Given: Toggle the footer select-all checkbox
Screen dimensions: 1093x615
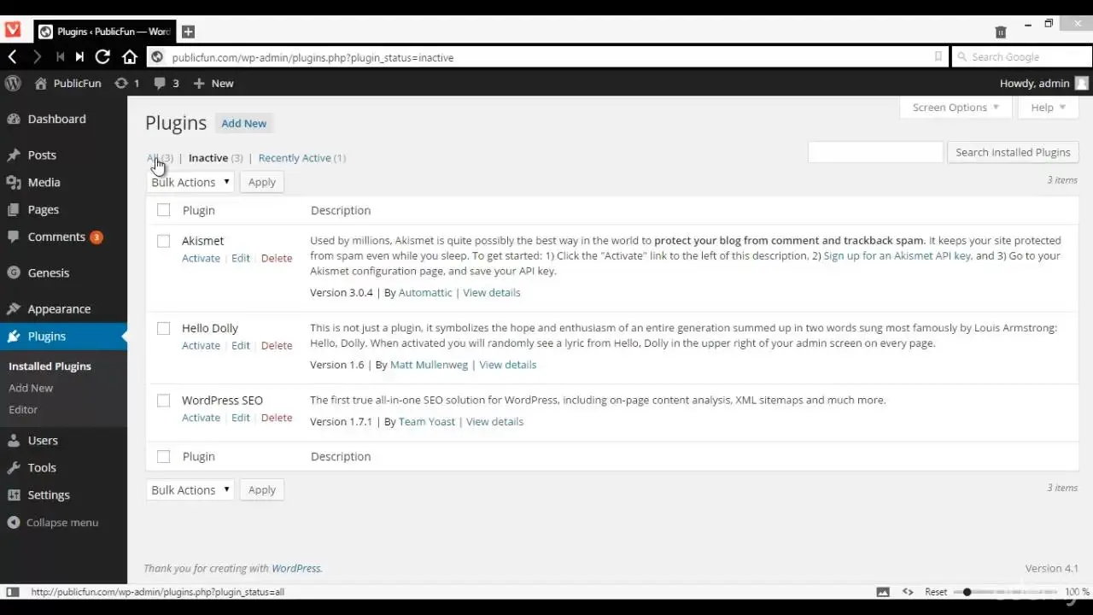Looking at the screenshot, I should [x=163, y=456].
